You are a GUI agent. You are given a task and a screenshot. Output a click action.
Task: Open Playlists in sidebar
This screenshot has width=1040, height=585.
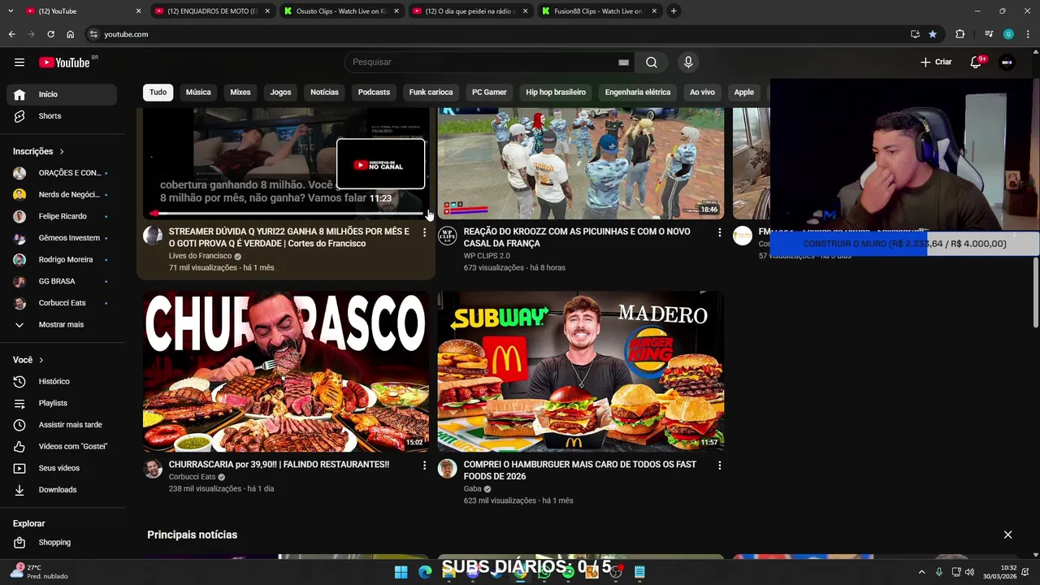(62, 403)
